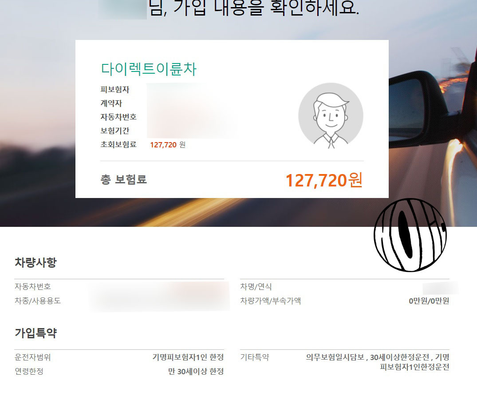This screenshot has width=477, height=396.
Task: Click the 운전자범위 label
Action: (32, 357)
